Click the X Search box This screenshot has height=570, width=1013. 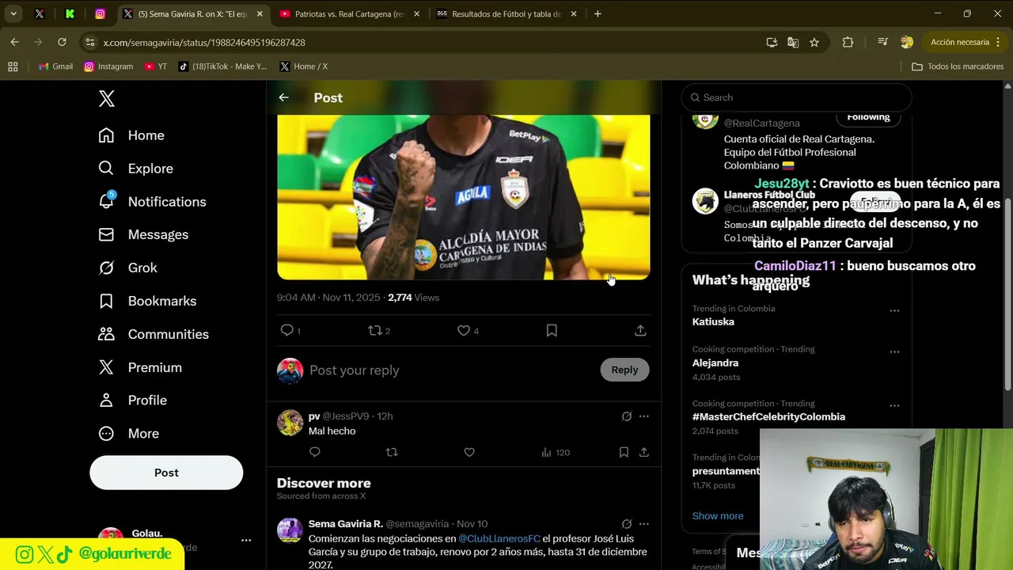796,97
